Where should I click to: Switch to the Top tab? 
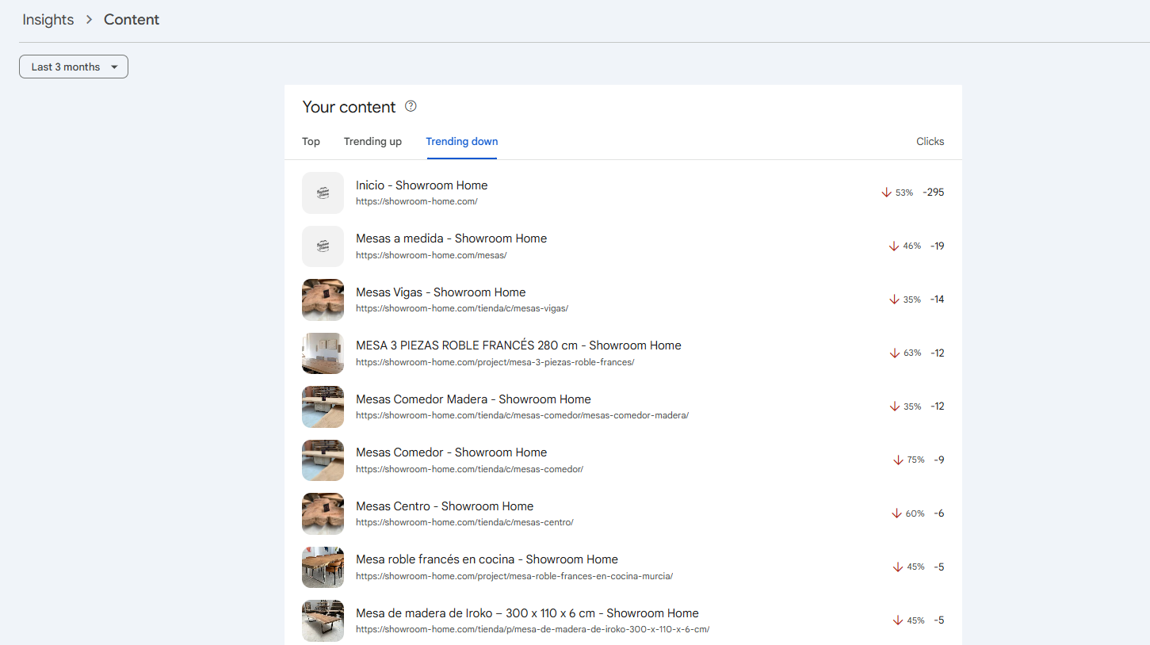(311, 142)
